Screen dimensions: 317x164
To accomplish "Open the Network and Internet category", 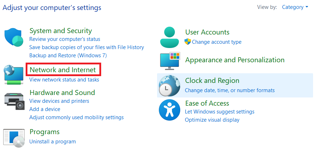I will pos(63,70).
